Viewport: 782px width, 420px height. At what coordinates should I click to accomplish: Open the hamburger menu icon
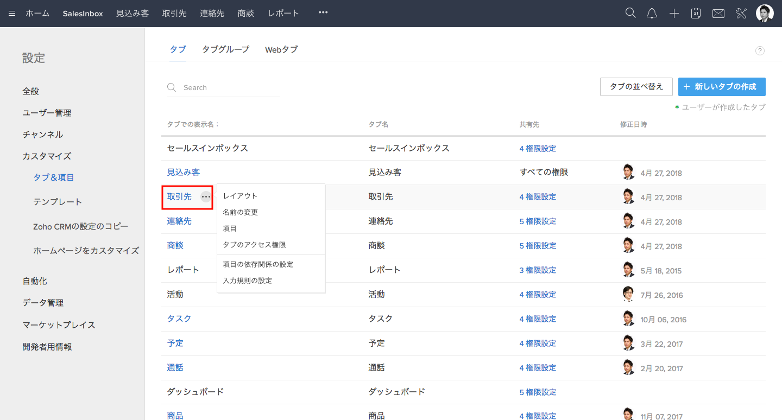pos(12,14)
